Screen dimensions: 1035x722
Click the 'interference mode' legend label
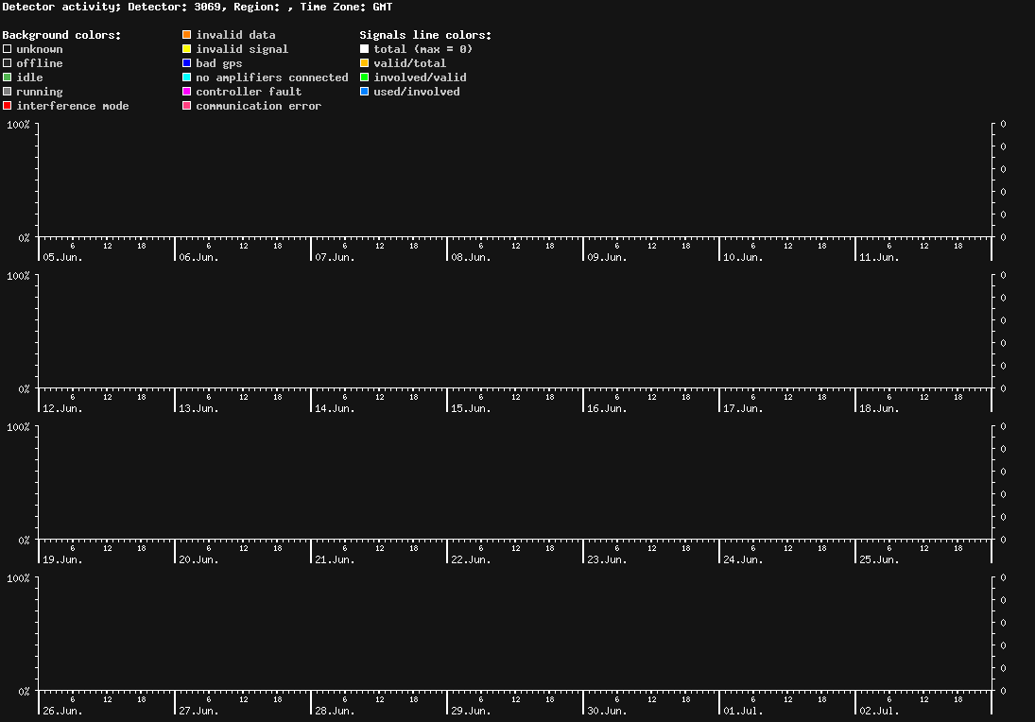pos(73,106)
